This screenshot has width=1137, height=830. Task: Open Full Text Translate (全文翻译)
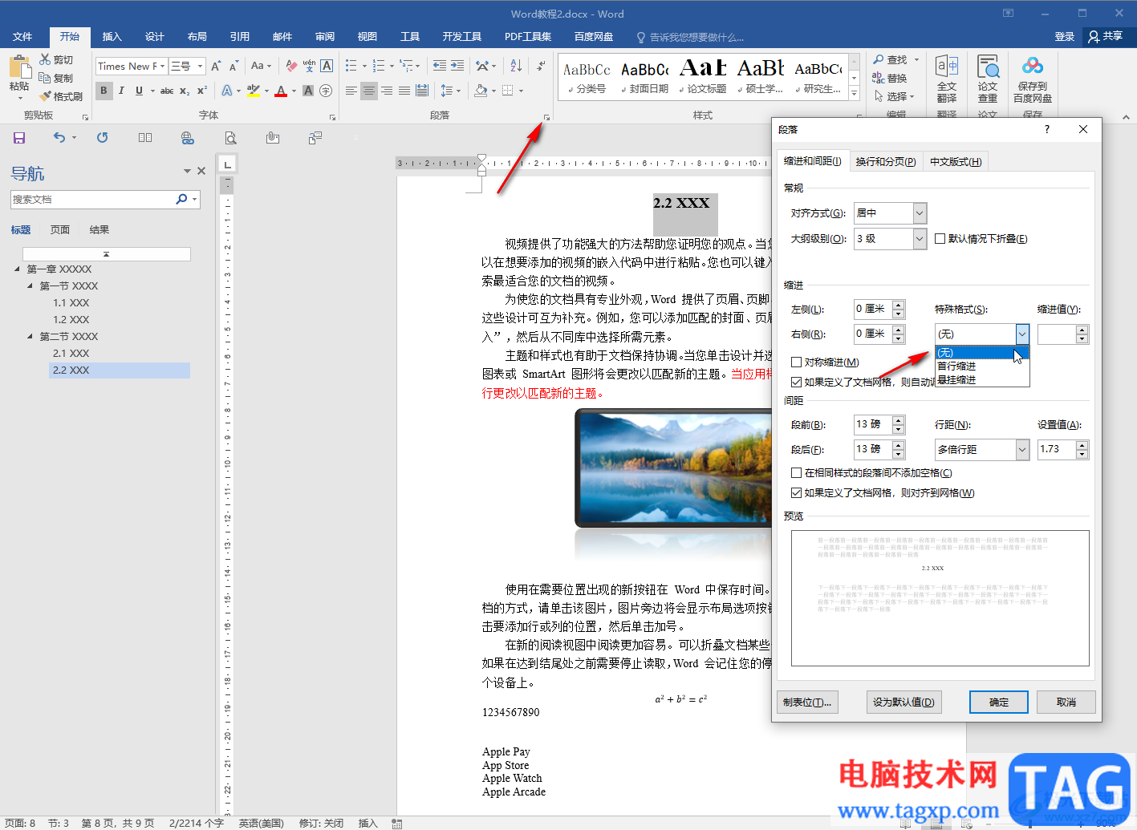point(947,79)
